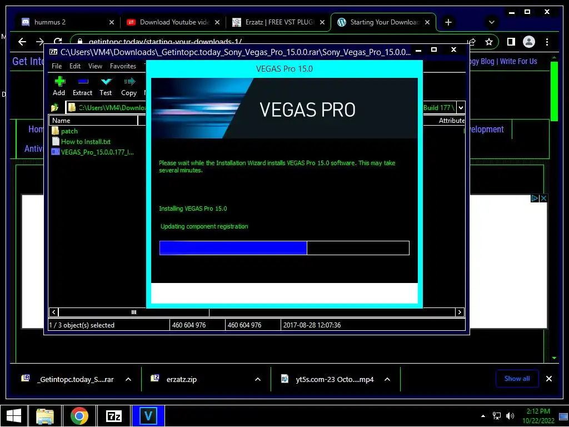Viewport: 569px width, 427px height.
Task: Open the Chrome three-dot menu
Action: 547,42
